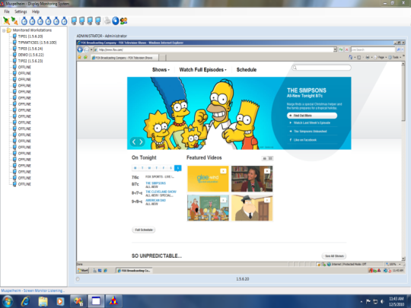Select the first stopwatch timer icon
The width and height of the screenshot is (411, 308).
(24, 21)
